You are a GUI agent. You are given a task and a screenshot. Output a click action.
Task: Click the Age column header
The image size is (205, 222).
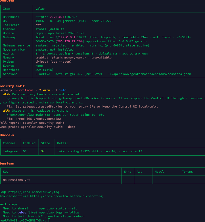click(139, 172)
